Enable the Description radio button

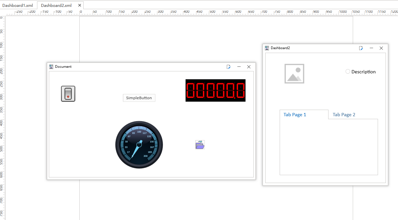348,72
